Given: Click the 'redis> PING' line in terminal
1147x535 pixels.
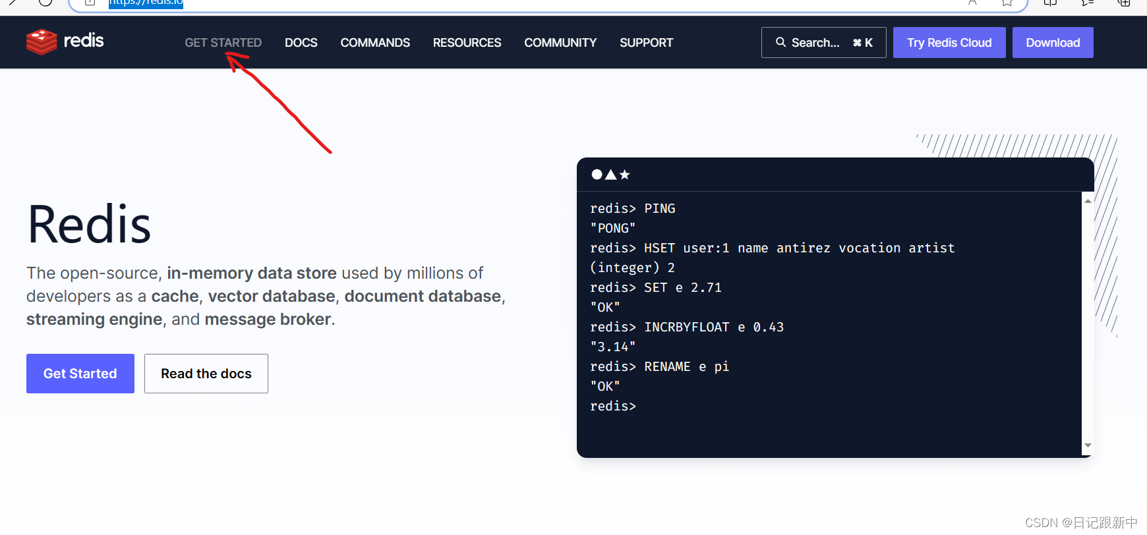Looking at the screenshot, I should coord(633,209).
